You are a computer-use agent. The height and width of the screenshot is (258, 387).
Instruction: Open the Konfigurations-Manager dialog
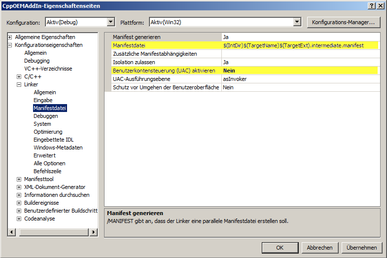343,22
